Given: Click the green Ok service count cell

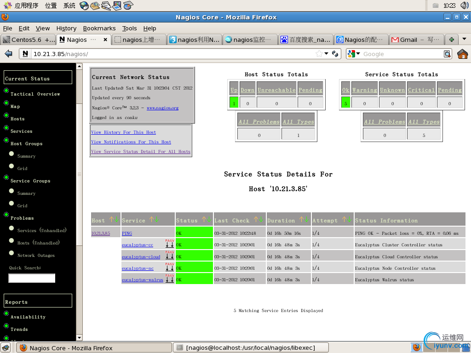Looking at the screenshot, I should click(x=345, y=102).
